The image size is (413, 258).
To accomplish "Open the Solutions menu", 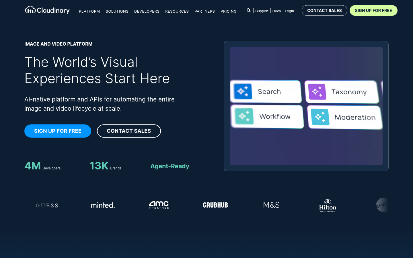I will point(117,11).
